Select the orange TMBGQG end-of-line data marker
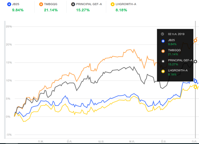Viewport: 199px width, 144px height. (196, 40)
